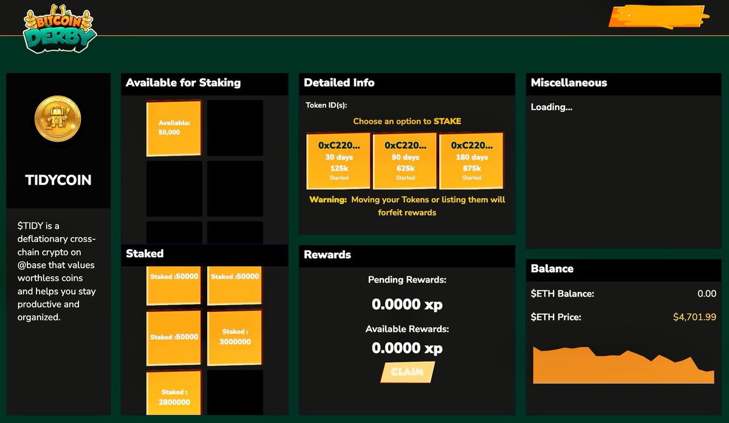The height and width of the screenshot is (423, 729).
Task: Click the 0.00 ETH balance value
Action: (x=707, y=294)
